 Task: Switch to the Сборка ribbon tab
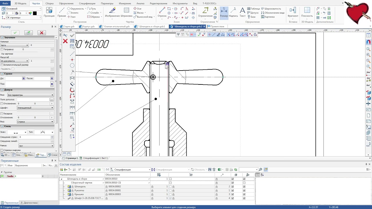point(50,3)
